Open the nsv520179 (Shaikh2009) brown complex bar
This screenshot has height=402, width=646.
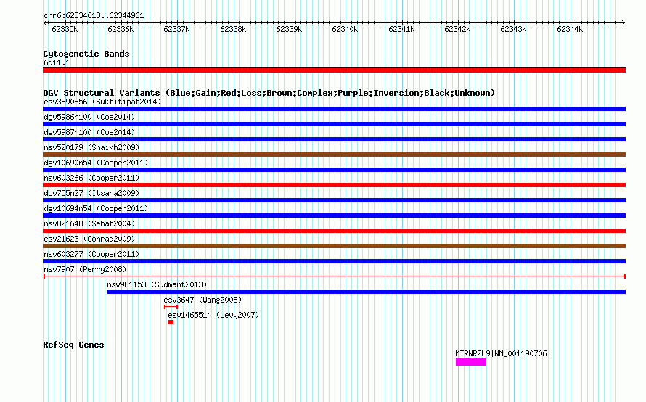[x=334, y=155]
